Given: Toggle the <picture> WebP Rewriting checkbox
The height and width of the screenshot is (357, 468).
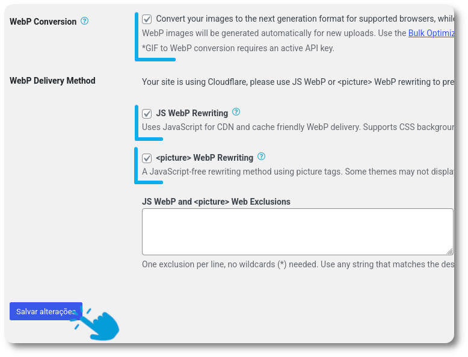Looking at the screenshot, I should coord(147,158).
